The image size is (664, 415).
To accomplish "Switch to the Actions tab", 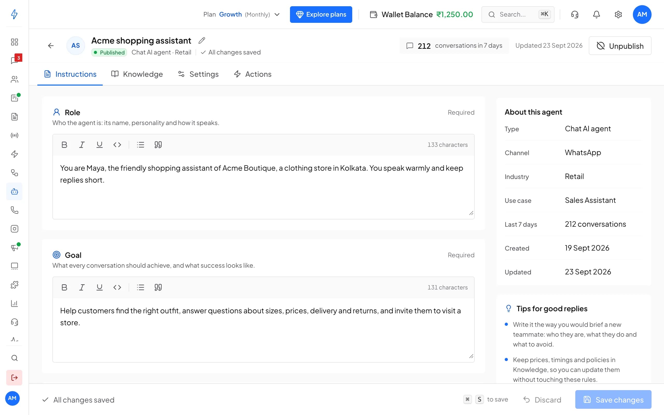I will click(x=252, y=74).
